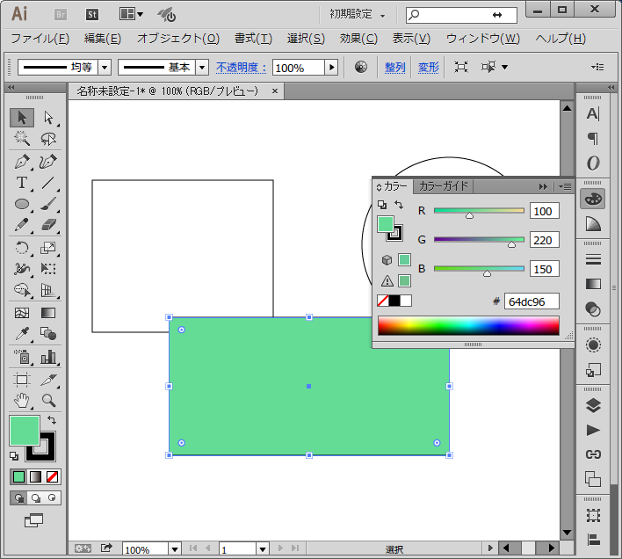This screenshot has height=559, width=622.
Task: Switch fill mode to Gradient in toolbox
Action: 35,476
